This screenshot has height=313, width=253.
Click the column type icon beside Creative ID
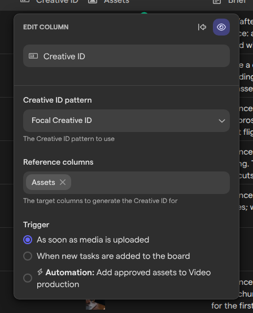click(33, 56)
